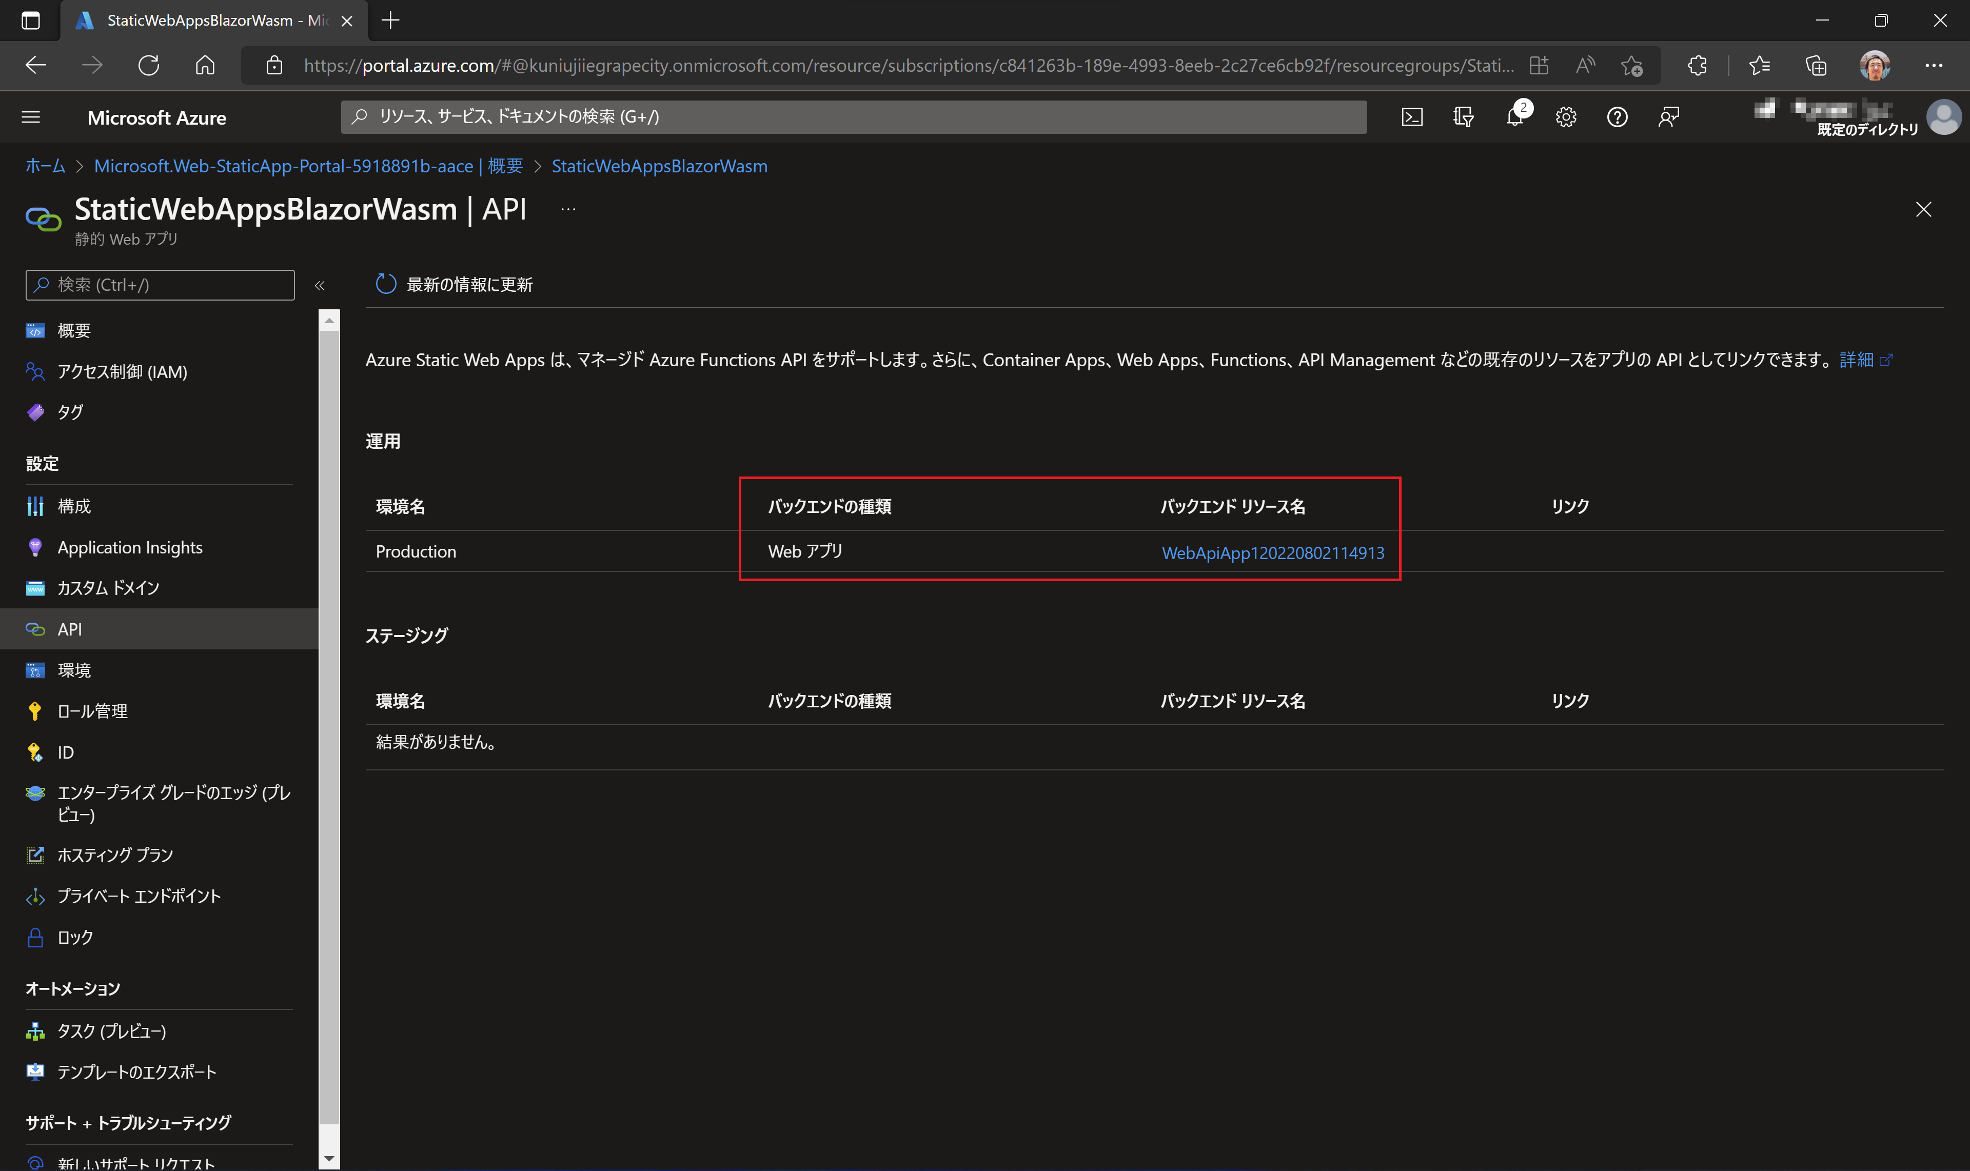This screenshot has height=1171, width=1970.
Task: Click the Production environment name cell
Action: (x=416, y=551)
